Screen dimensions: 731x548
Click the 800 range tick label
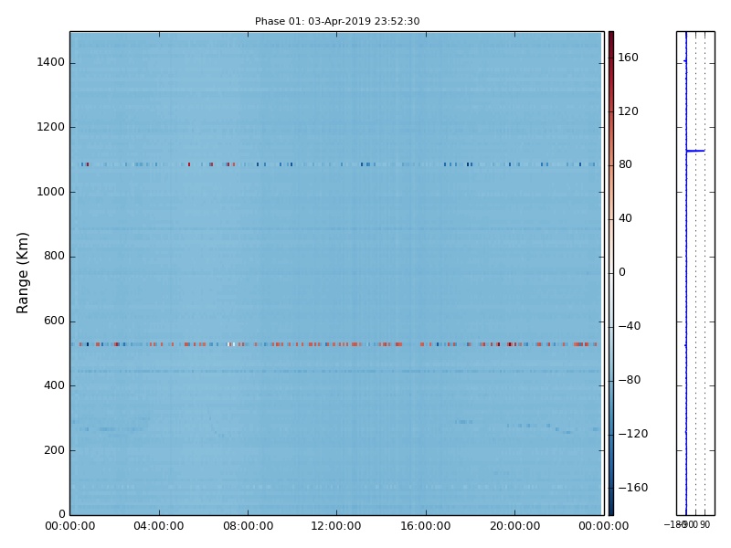click(54, 256)
